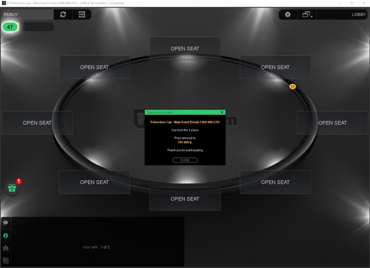Click the refresh table icon
370x268 pixels.
coord(63,15)
